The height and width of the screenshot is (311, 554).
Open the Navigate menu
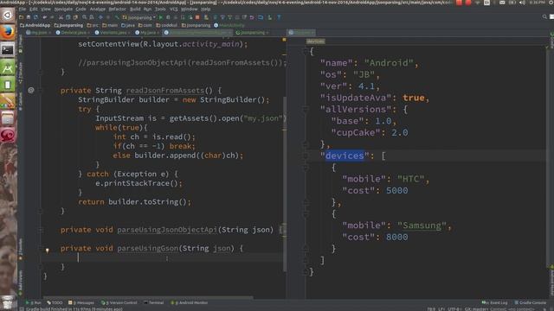tap(63, 10)
